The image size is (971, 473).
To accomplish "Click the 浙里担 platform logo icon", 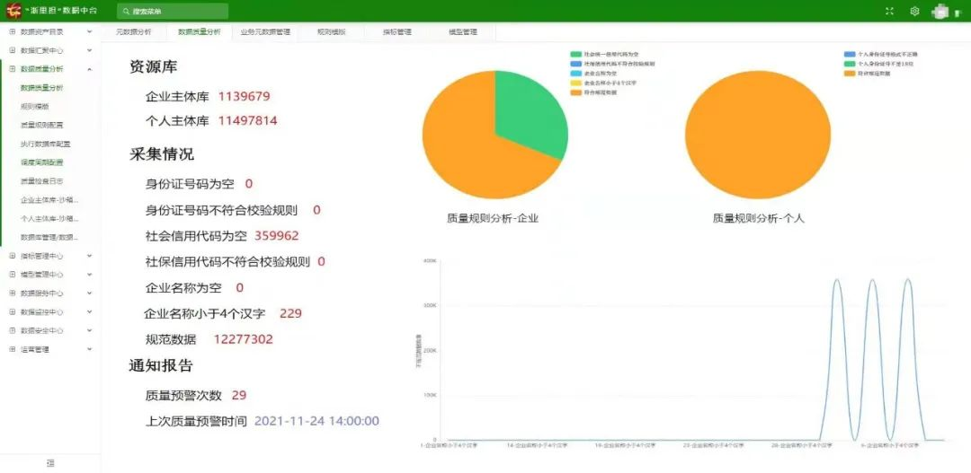I will [x=13, y=11].
